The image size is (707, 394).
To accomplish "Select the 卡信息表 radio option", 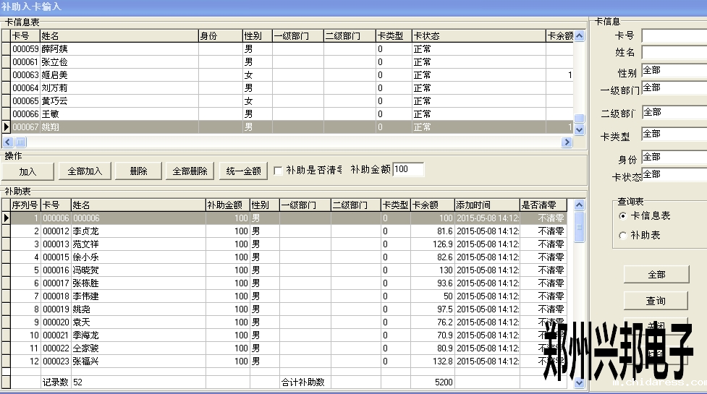I will [x=623, y=215].
